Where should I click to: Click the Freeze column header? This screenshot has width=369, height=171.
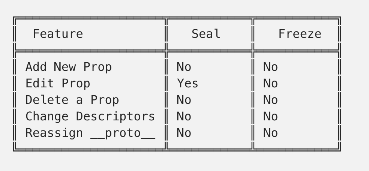coord(300,34)
